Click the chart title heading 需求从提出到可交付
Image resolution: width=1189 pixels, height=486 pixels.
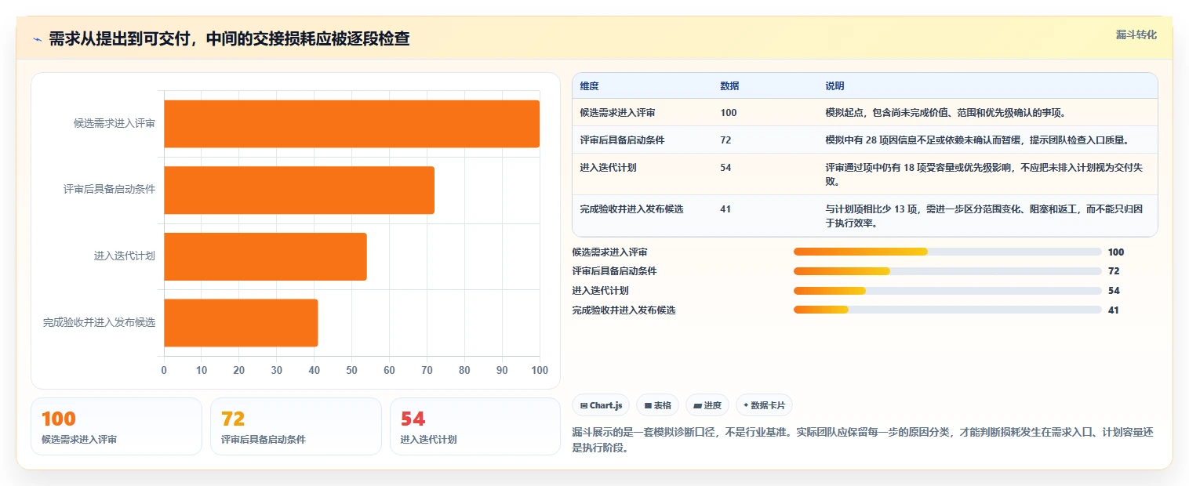[x=229, y=39]
